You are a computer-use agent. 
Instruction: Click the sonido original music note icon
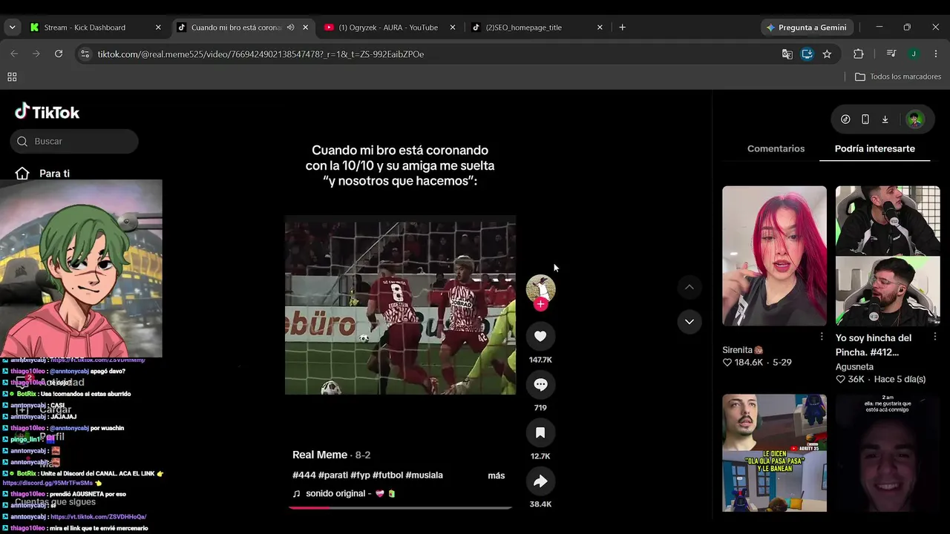tap(297, 494)
